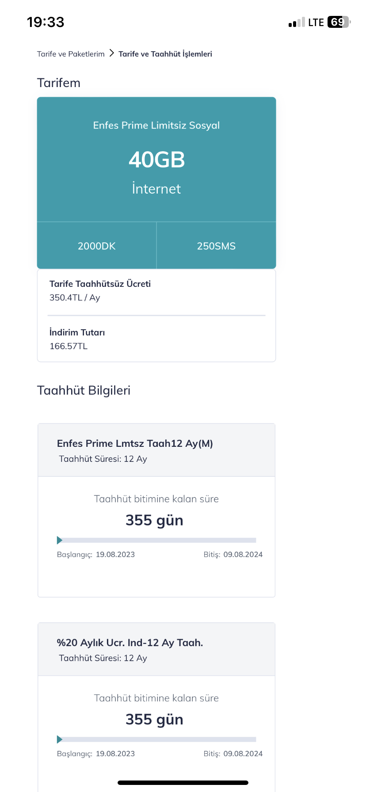This screenshot has height=792, width=366.
Task: Tap the 40GB Internet tariff card
Action: tap(156, 160)
